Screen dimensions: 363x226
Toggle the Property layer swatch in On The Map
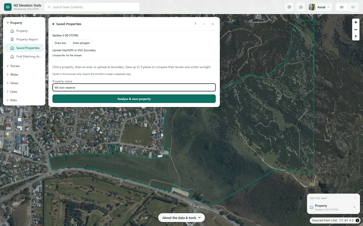312,207
